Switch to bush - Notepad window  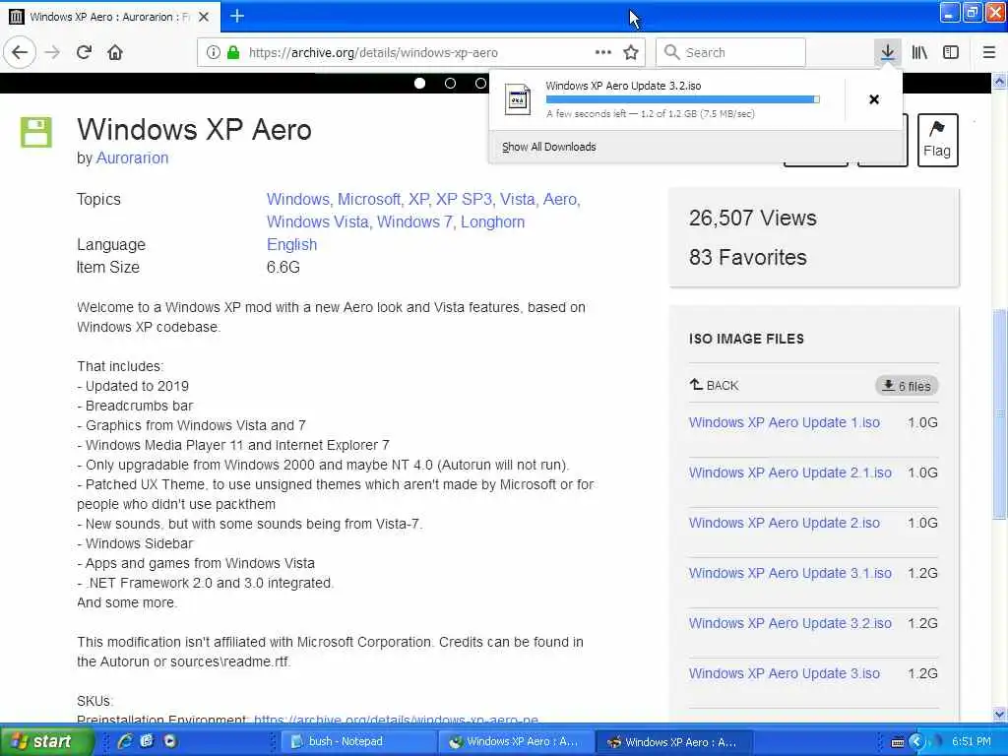point(358,742)
